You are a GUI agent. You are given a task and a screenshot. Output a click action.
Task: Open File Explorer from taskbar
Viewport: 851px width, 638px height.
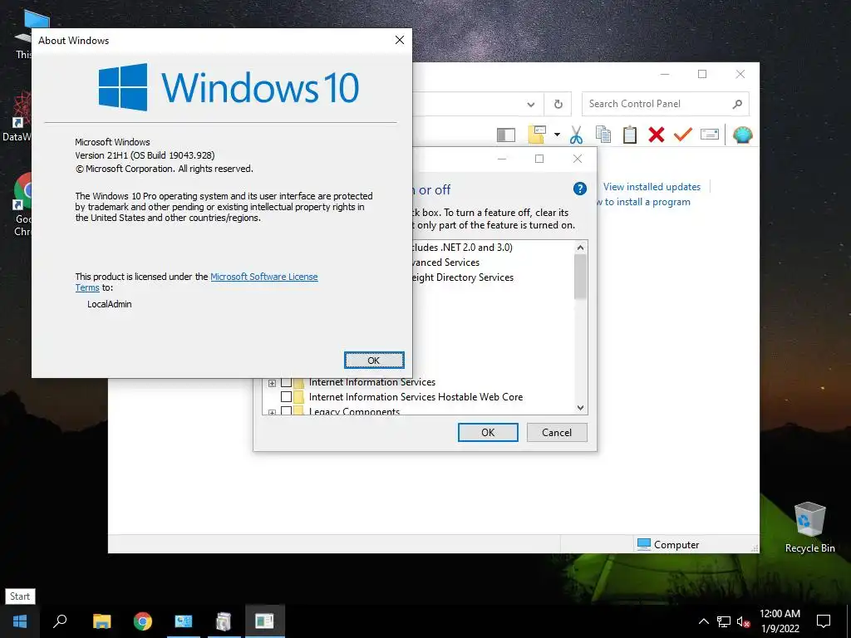click(x=101, y=621)
